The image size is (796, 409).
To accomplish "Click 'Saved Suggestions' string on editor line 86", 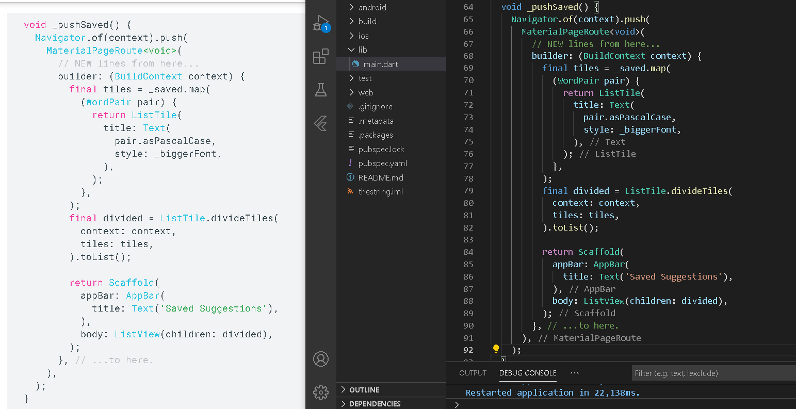I will 674,276.
